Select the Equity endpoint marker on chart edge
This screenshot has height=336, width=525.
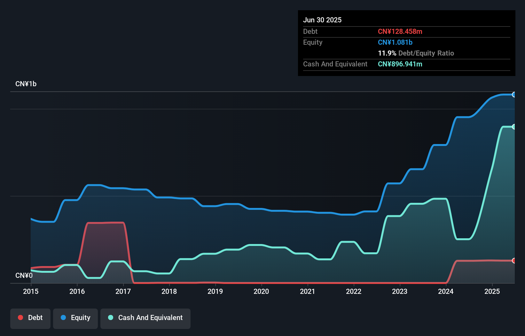pyautogui.click(x=514, y=95)
